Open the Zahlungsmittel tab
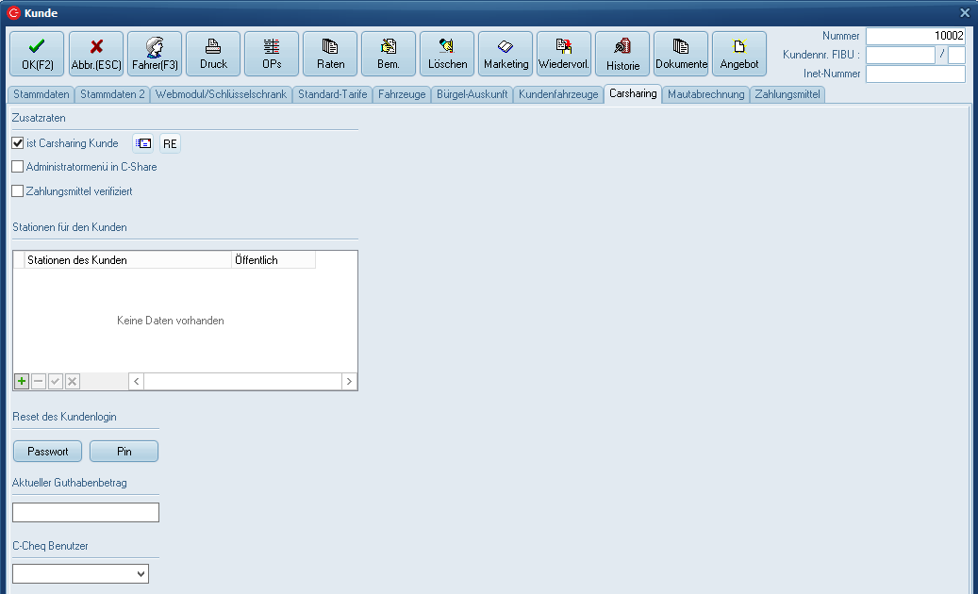The height and width of the screenshot is (594, 978). point(787,94)
